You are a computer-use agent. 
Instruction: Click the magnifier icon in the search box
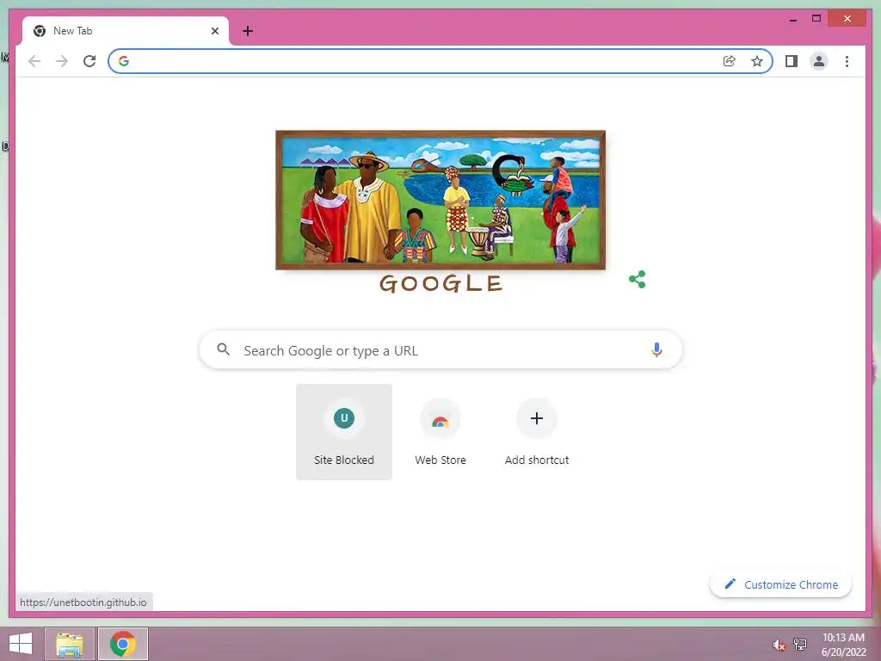[x=223, y=349]
